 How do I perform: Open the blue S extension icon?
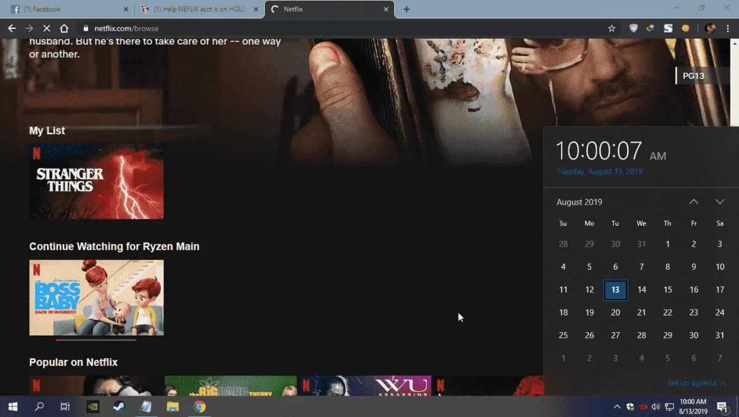click(x=668, y=28)
